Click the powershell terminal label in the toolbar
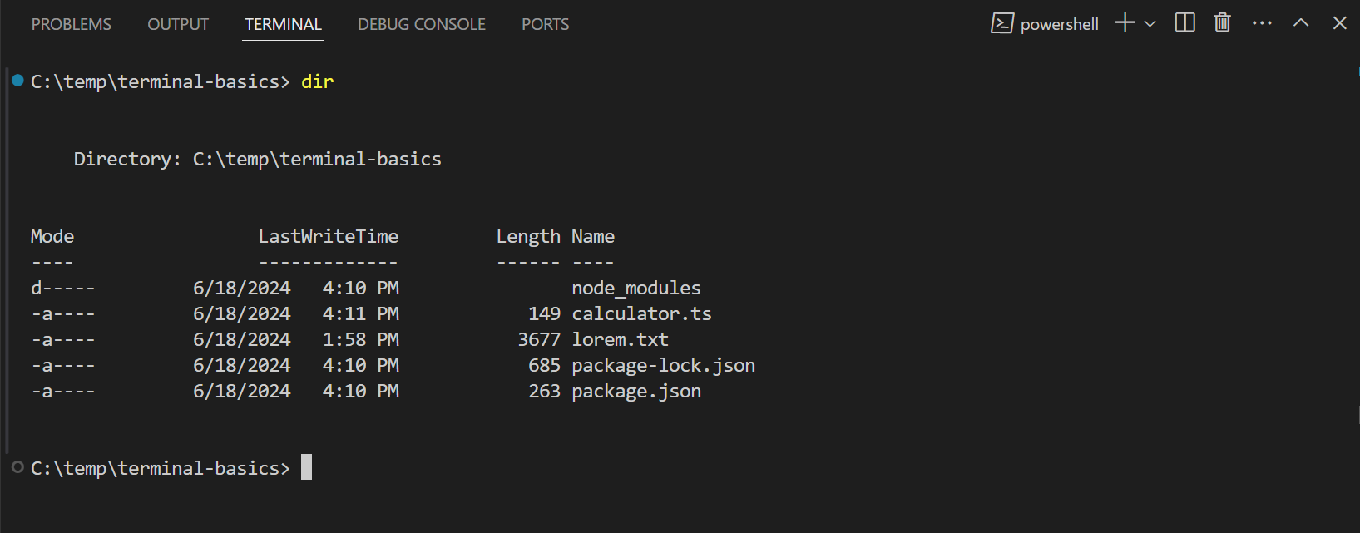 [x=1058, y=24]
